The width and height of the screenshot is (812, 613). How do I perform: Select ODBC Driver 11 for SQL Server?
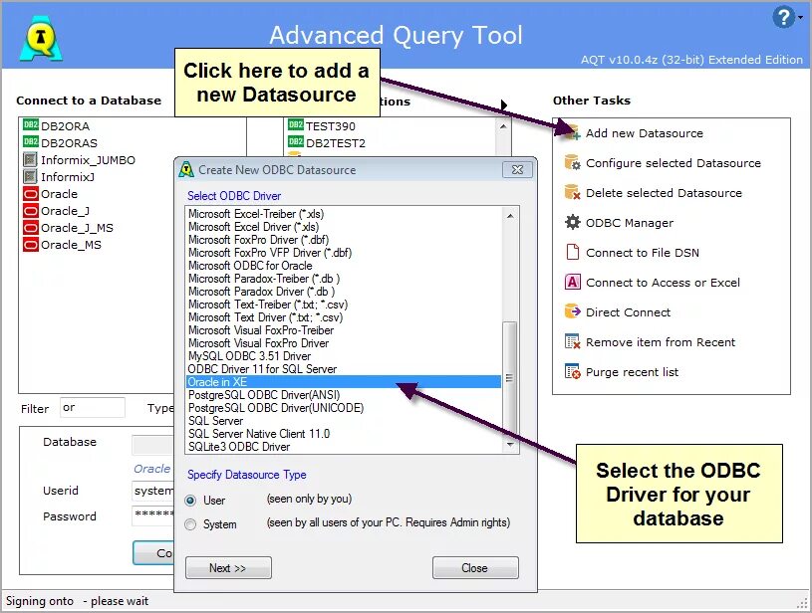344,369
